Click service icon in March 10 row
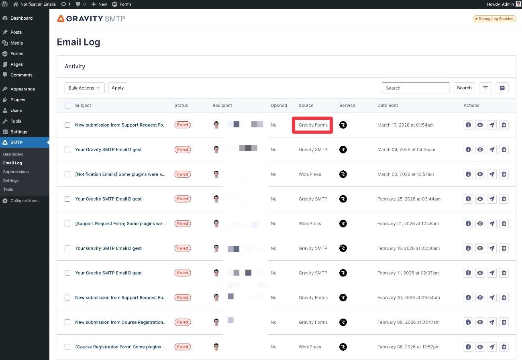This screenshot has height=360, width=522. coord(343,125)
